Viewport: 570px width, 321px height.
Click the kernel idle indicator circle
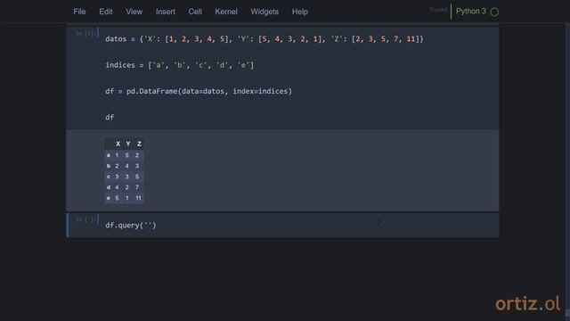click(x=494, y=12)
